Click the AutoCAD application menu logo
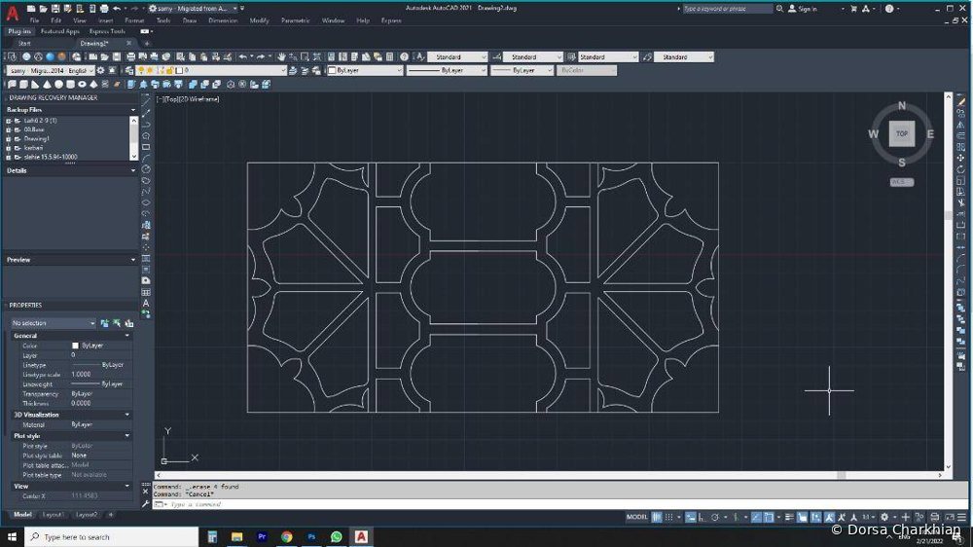The width and height of the screenshot is (973, 547). [13, 13]
